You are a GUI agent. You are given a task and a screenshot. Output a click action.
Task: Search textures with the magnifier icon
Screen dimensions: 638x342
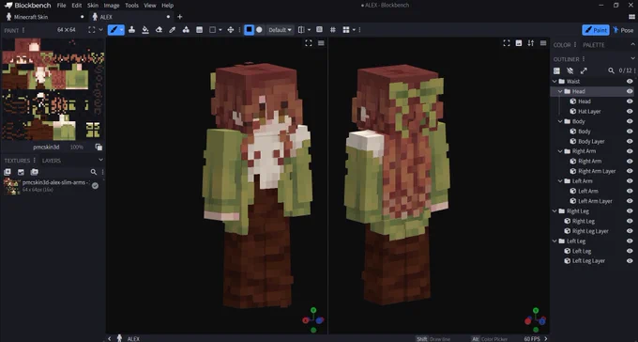(94, 172)
